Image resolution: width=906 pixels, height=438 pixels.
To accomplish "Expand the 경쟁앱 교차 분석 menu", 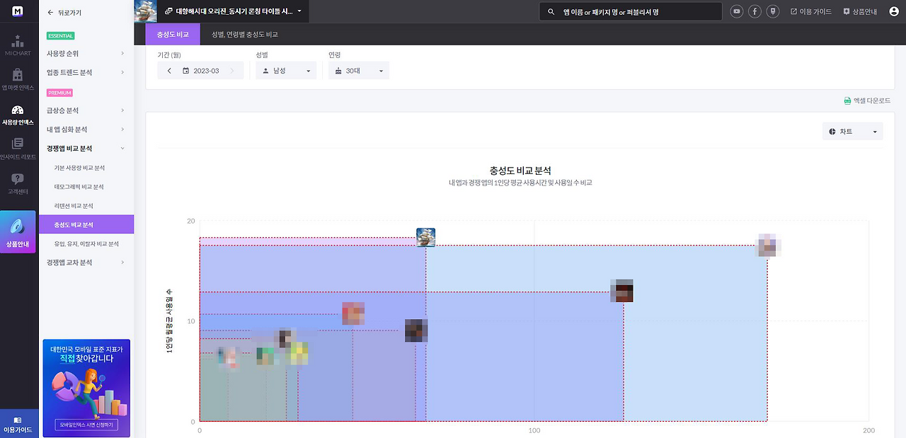I will 86,263.
